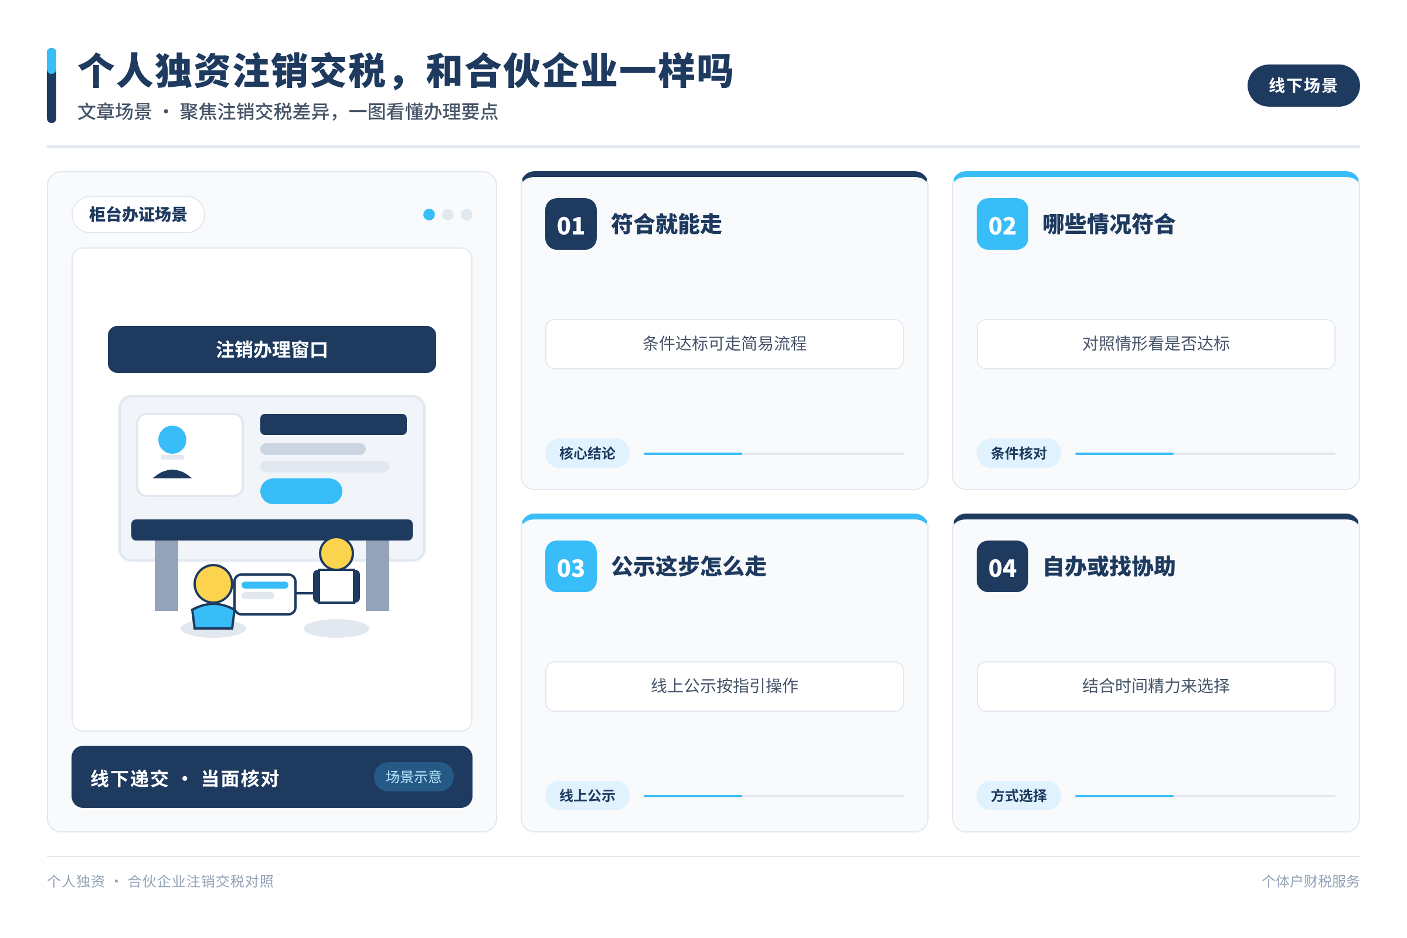Image resolution: width=1407 pixels, height=938 pixels.
Task: Click the 线下场景 pill button
Action: click(1303, 86)
